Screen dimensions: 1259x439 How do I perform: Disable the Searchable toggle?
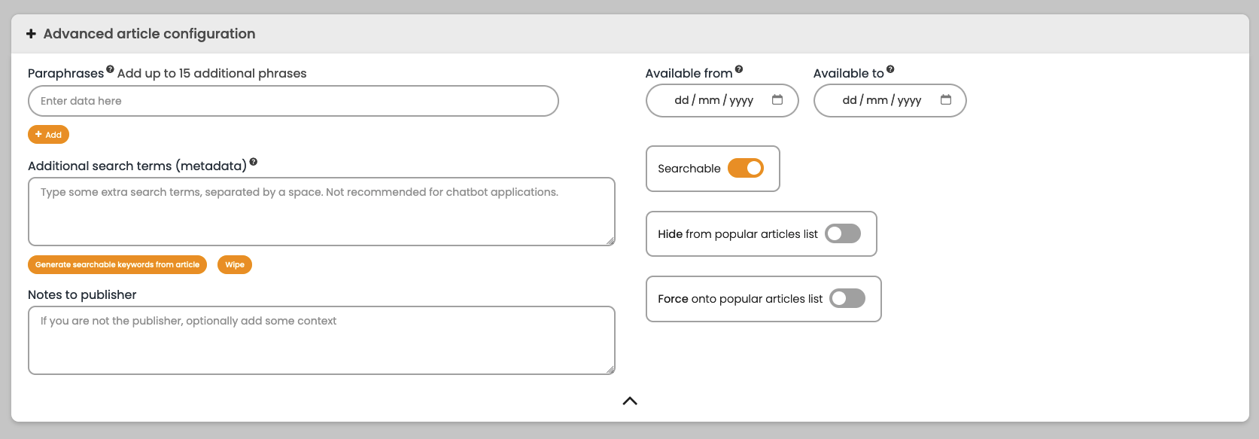746,168
